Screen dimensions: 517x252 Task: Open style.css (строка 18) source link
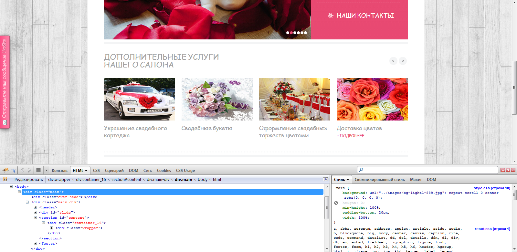492,188
